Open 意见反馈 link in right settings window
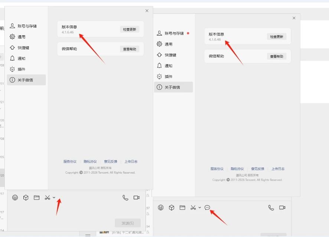This screenshot has height=237, width=329. pos(258,169)
